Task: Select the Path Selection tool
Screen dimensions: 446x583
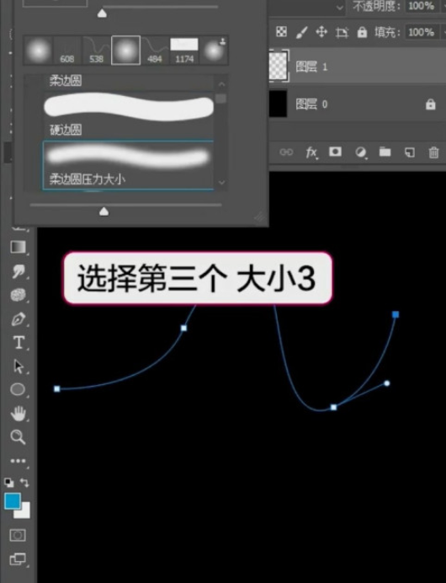Action: pos(19,366)
